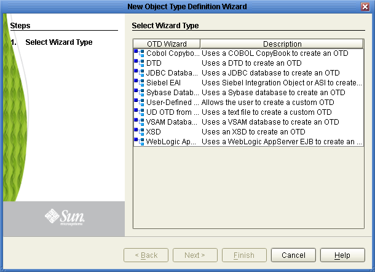Select the Siebel EAI wizard name
Screen dimensions: 375x272
164,83
